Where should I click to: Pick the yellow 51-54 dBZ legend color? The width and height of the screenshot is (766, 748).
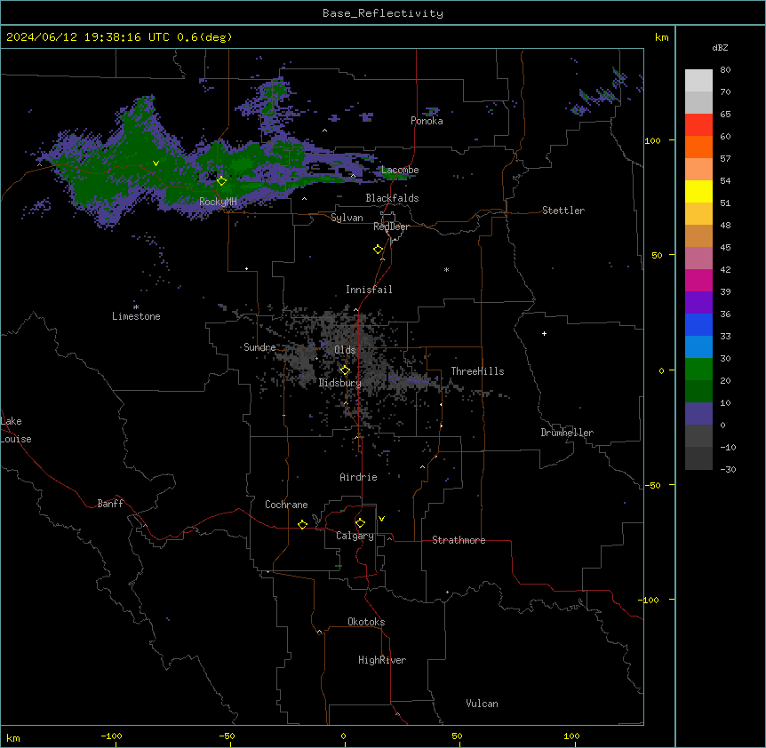tap(698, 191)
